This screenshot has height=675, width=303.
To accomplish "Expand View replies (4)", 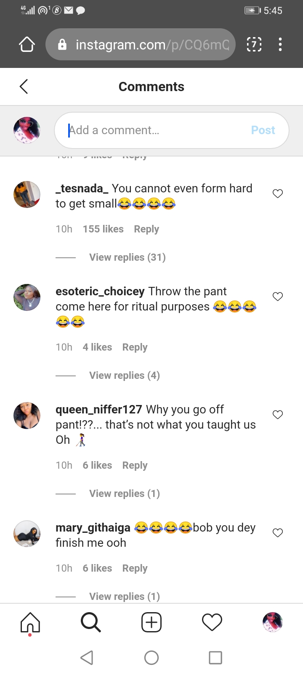I will click(x=124, y=375).
